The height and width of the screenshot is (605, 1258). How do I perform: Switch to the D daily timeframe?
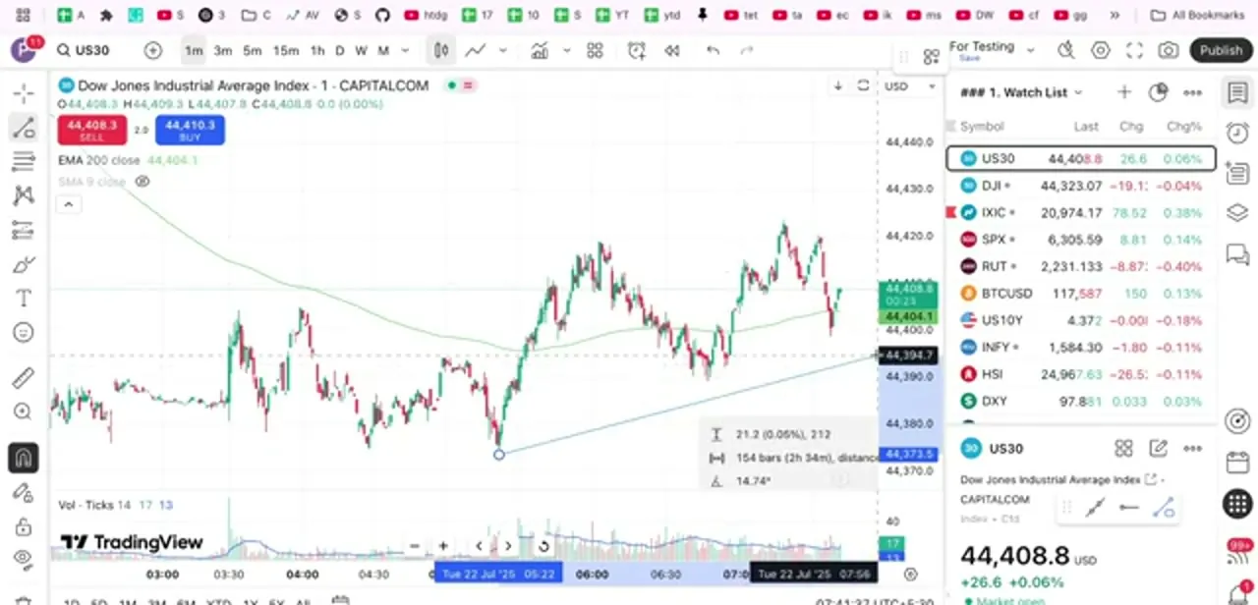click(x=340, y=50)
